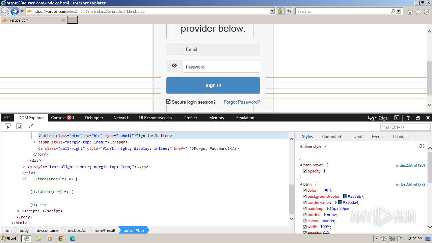Select the color picker eyedropper tool

31,126
